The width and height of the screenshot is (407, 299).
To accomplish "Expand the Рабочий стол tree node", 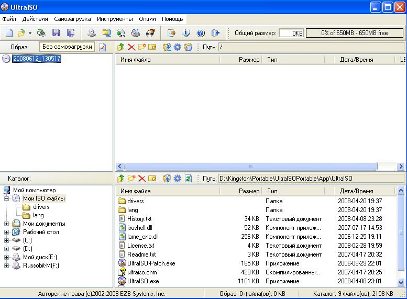I will [x=6, y=232].
